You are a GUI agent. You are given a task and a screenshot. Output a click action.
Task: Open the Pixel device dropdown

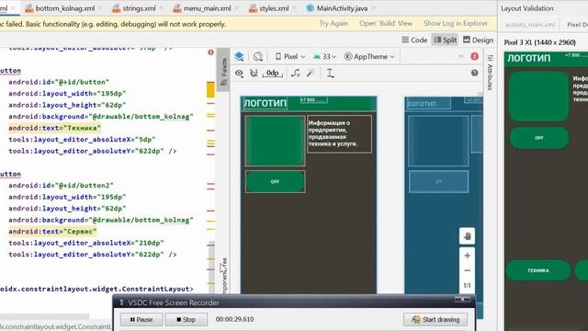290,57
